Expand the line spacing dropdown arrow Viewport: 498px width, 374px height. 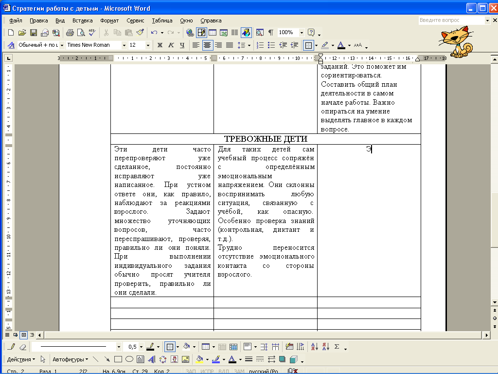pyautogui.click(x=249, y=45)
